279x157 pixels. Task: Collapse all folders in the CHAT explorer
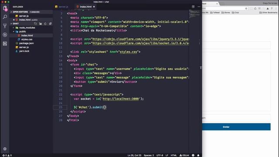(51, 24)
